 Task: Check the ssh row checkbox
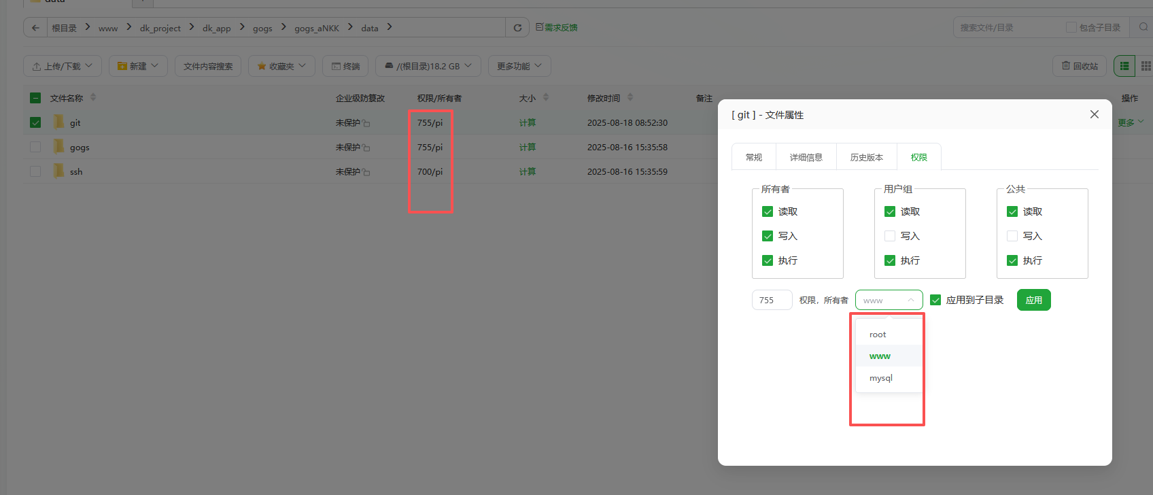click(35, 171)
